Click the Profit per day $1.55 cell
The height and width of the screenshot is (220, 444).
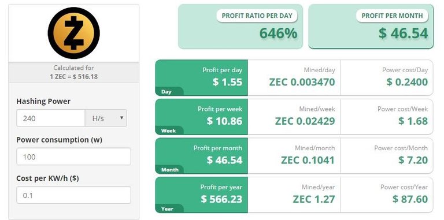tap(202, 77)
